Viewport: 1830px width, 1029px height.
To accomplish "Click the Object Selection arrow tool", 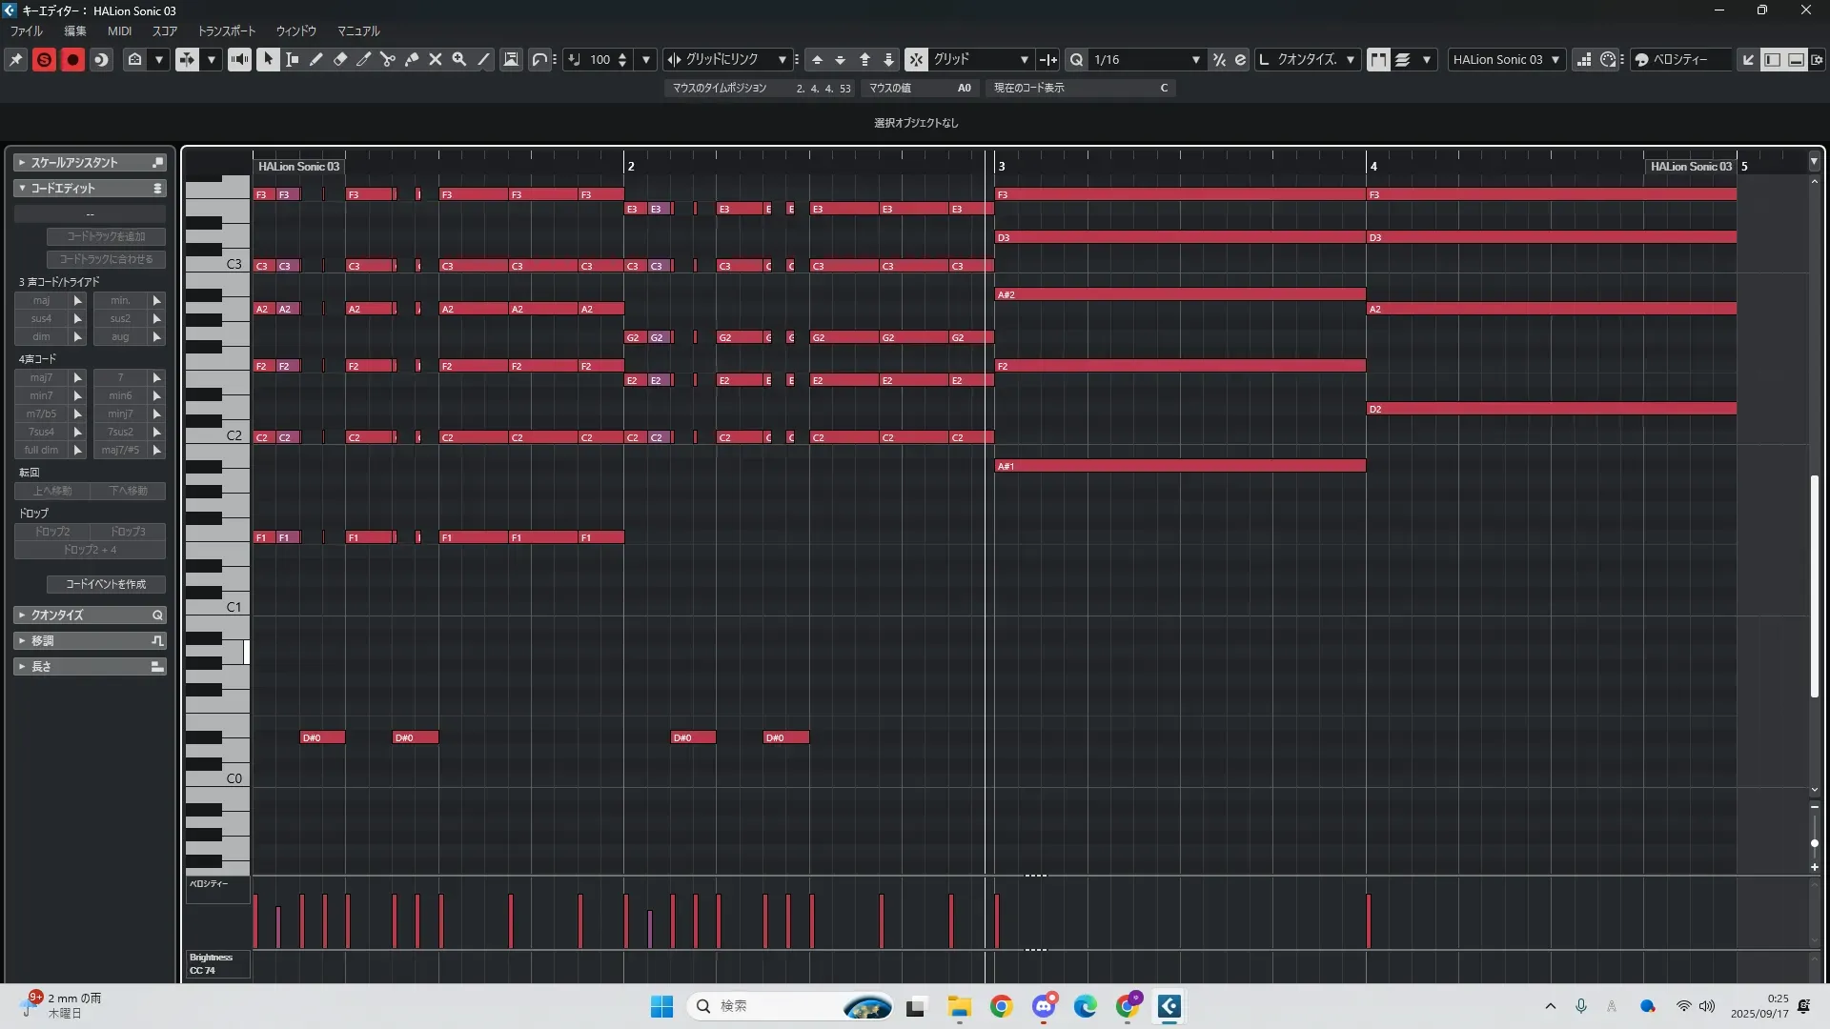I will pyautogui.click(x=268, y=59).
